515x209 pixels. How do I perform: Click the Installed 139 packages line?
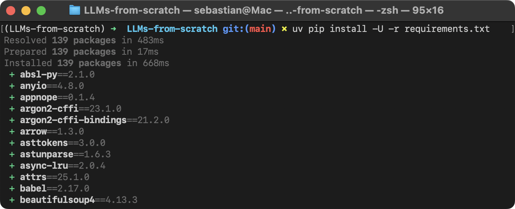tap(87, 63)
